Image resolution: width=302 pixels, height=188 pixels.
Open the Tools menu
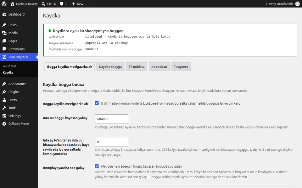pyautogui.click(x=19, y=108)
